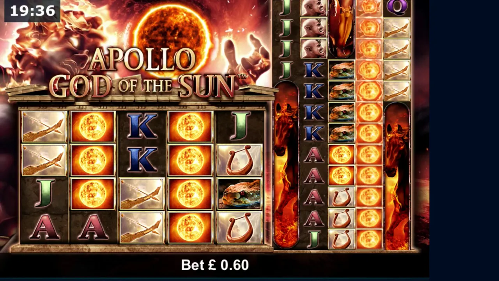Click the 19:36 timer display
The width and height of the screenshot is (499, 281).
click(32, 11)
